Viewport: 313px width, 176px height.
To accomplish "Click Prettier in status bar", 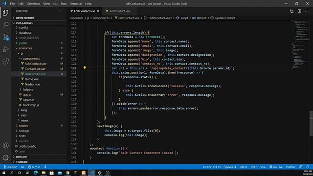I will pyautogui.click(x=291, y=167).
